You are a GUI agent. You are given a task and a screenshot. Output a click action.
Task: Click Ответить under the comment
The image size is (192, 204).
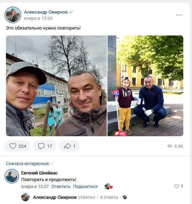click(x=61, y=187)
